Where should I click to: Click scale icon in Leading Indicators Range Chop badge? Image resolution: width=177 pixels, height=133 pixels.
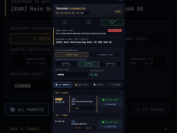tap(105, 127)
